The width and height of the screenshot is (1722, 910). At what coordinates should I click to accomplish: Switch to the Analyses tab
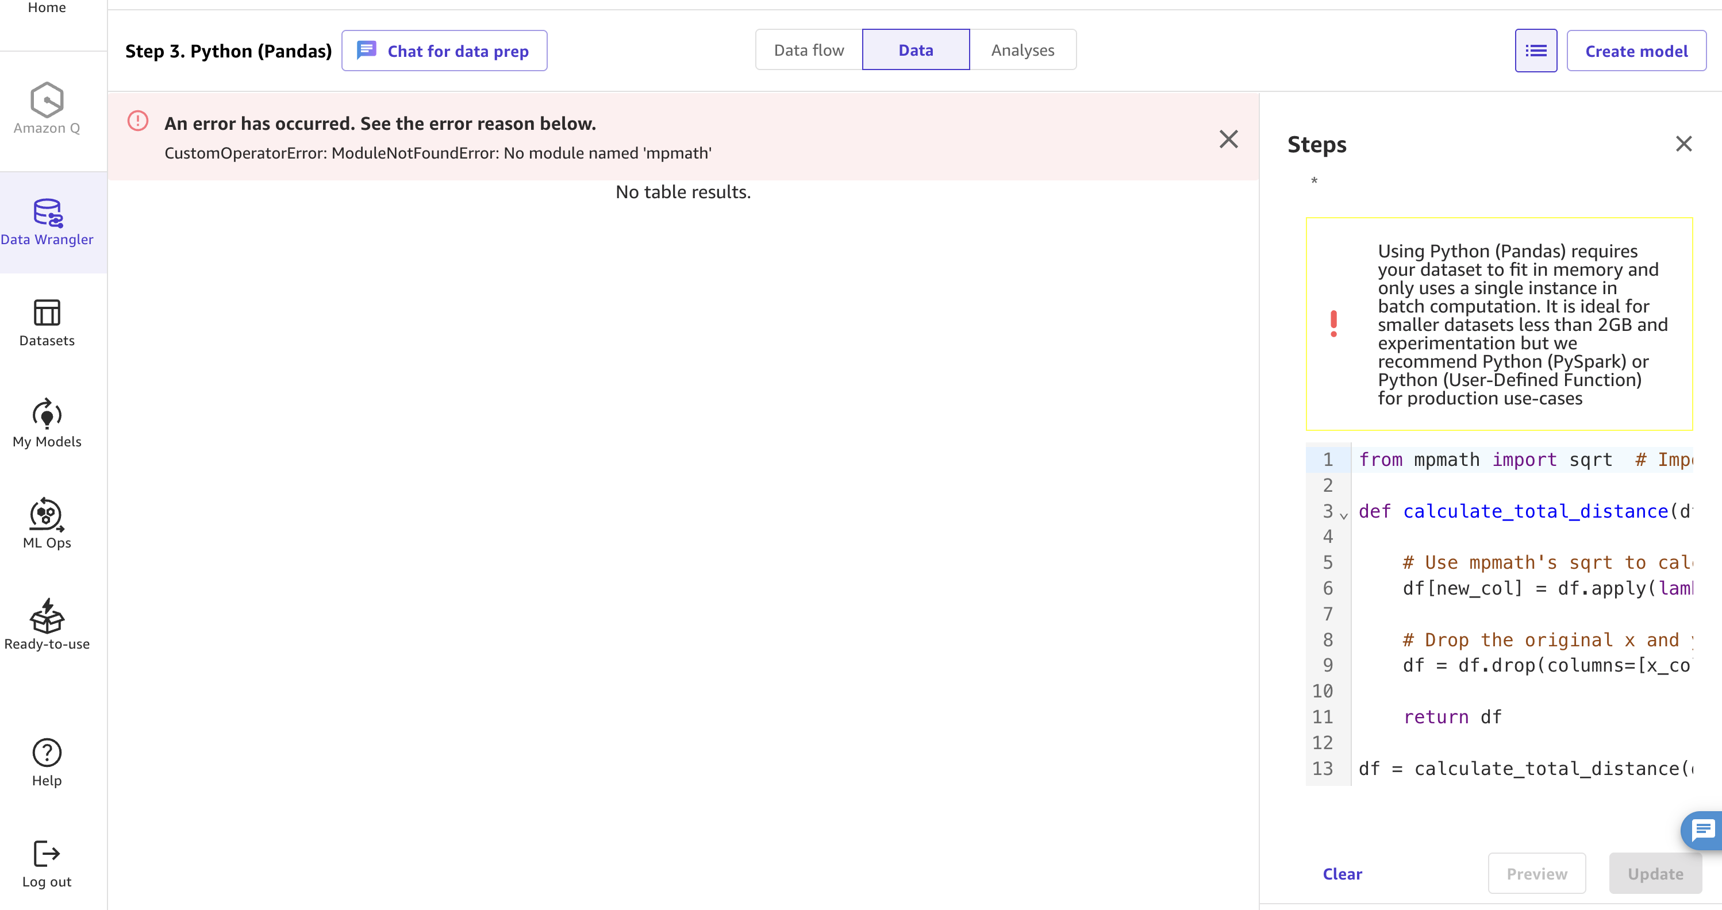[1023, 49]
